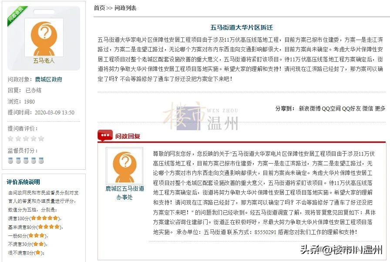Share the post to 新浪微博
390x262 pixels.
309,109
